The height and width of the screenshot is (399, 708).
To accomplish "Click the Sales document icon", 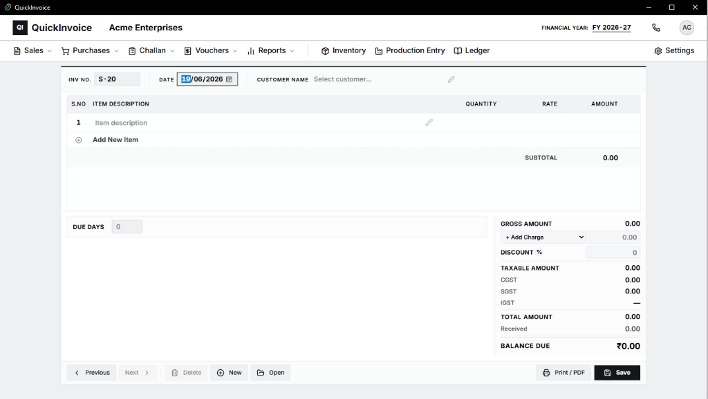I will tap(17, 51).
